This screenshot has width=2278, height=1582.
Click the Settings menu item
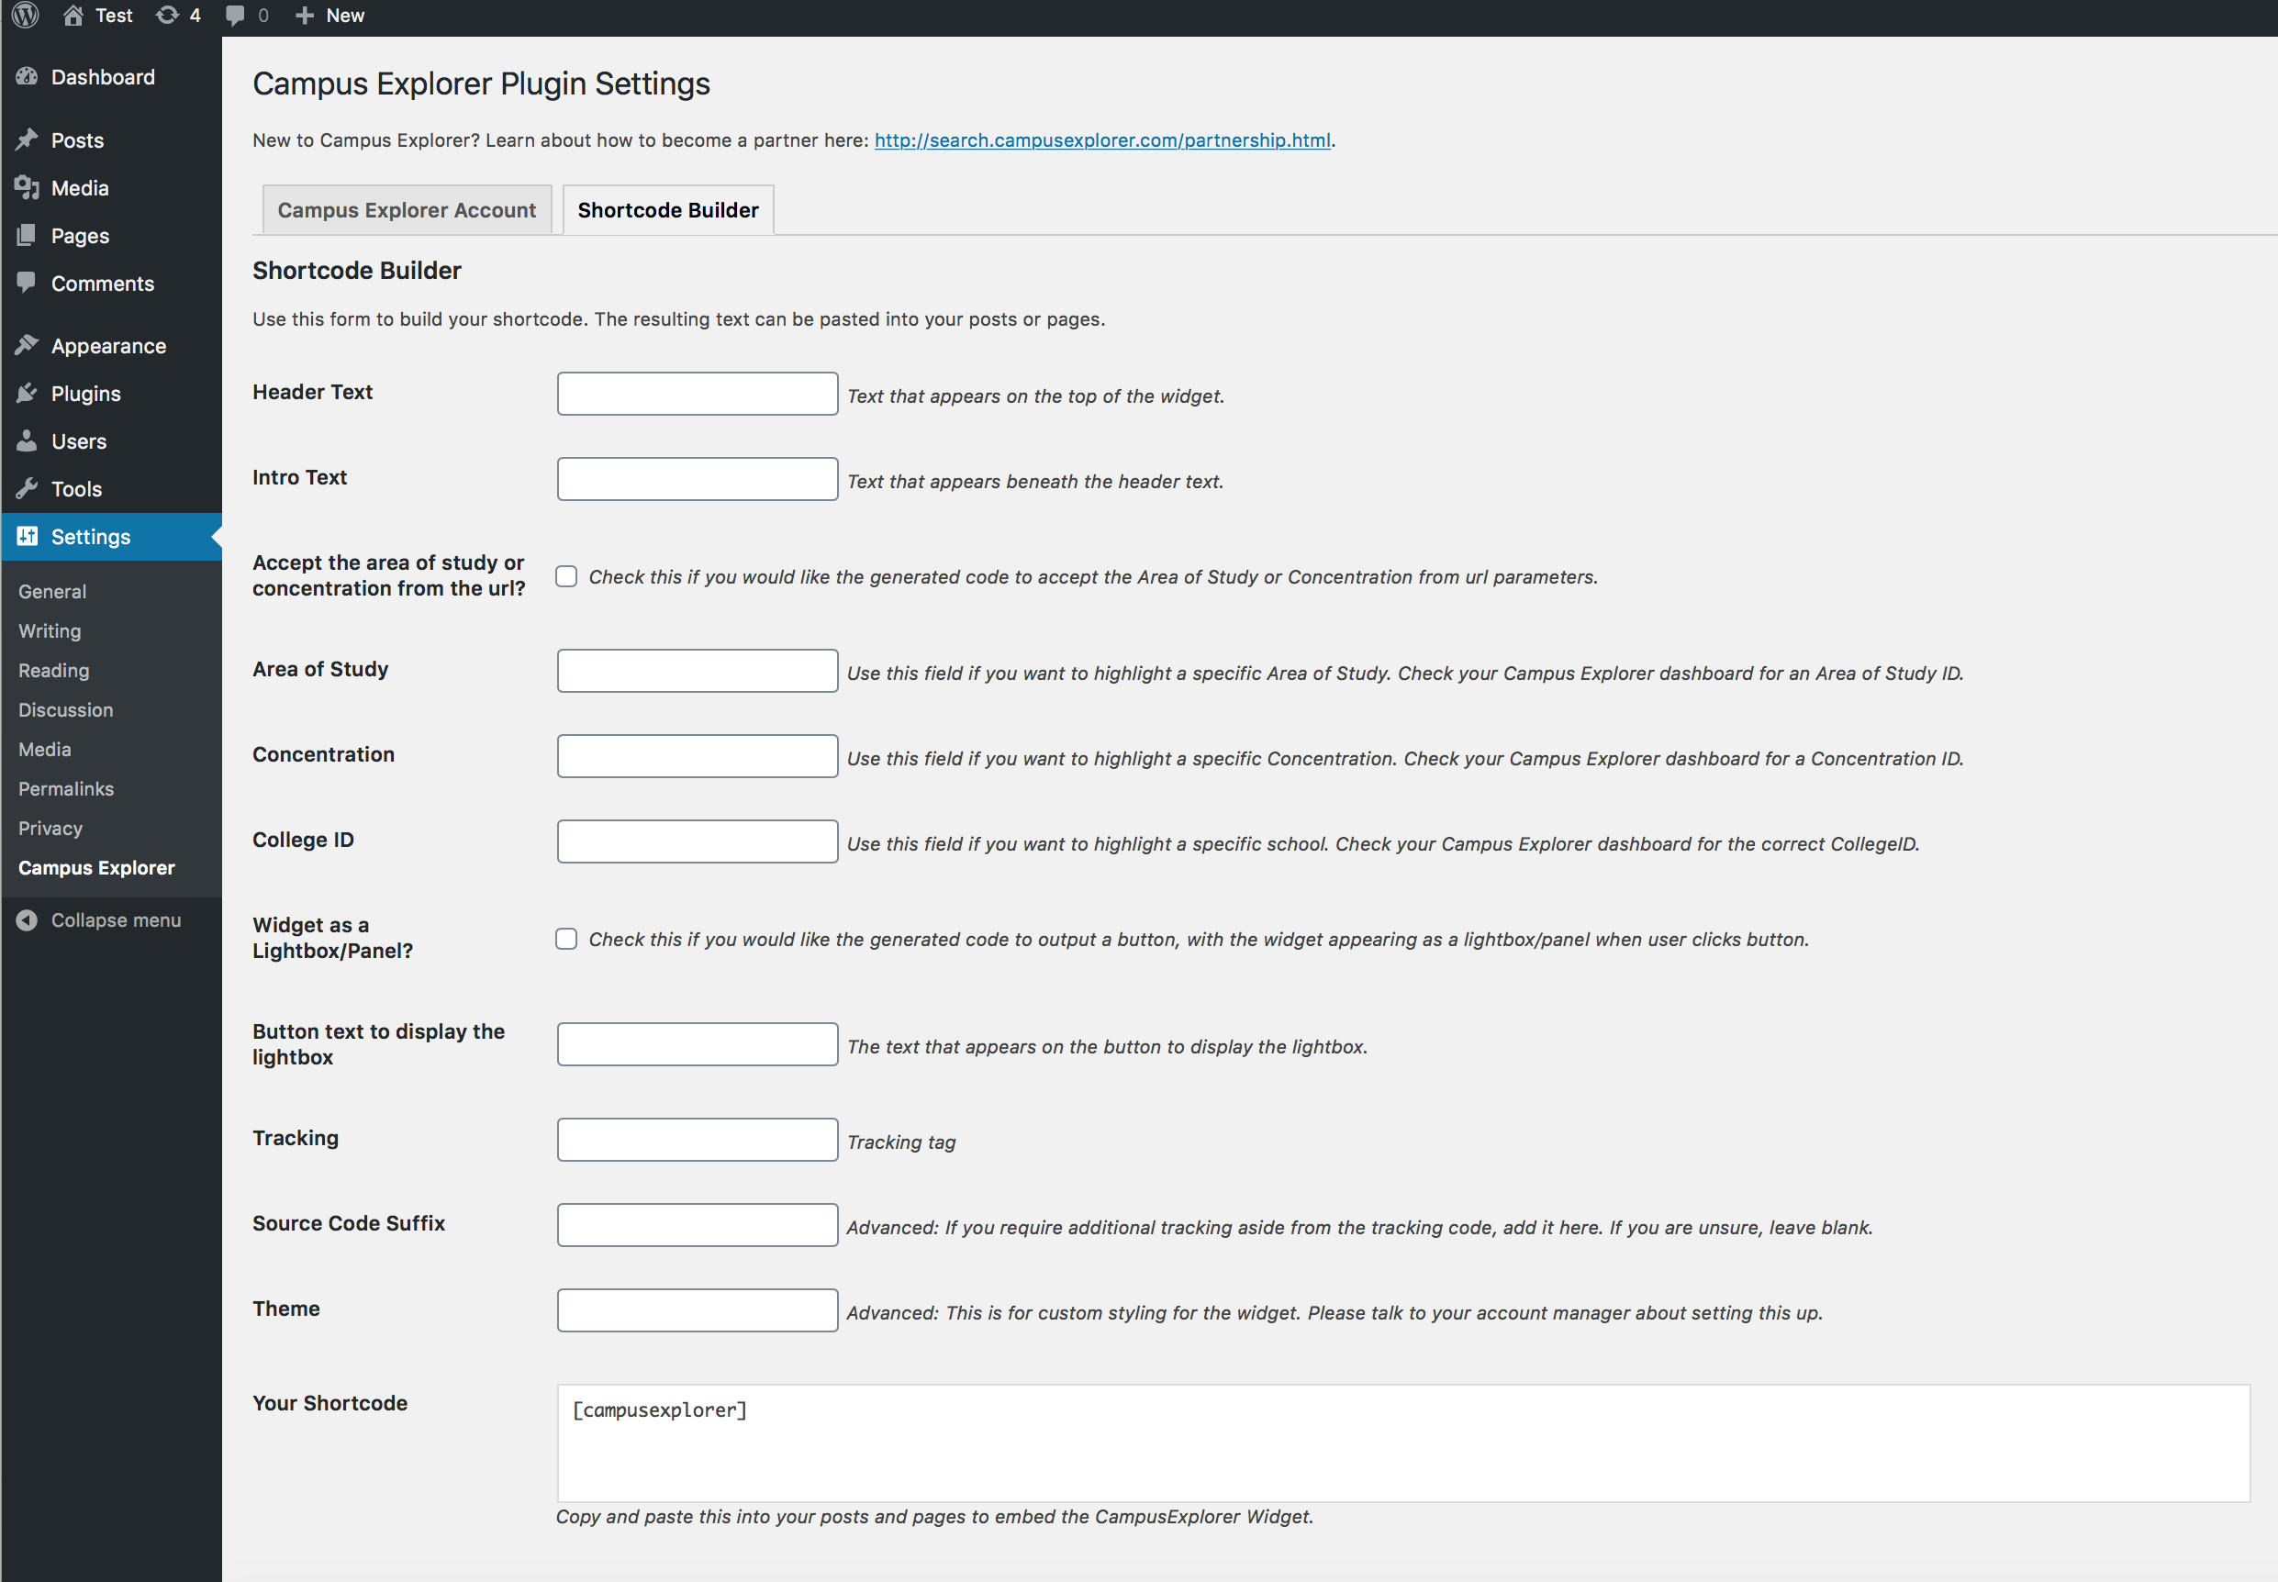pos(111,536)
